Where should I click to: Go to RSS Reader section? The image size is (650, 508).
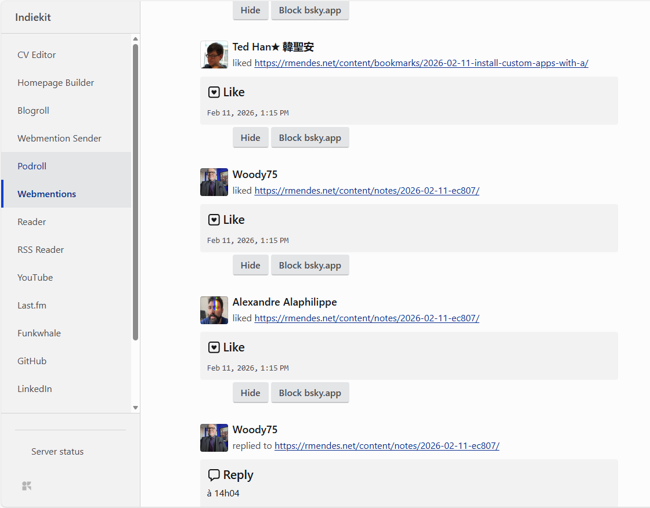41,249
